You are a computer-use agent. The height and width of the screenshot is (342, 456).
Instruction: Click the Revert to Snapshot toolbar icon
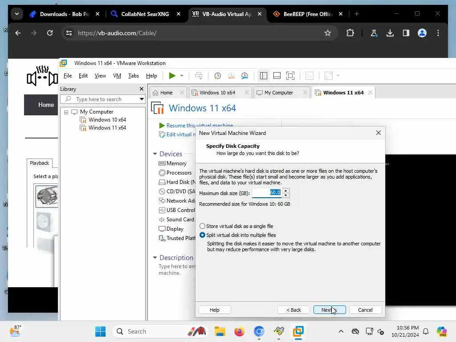231,76
